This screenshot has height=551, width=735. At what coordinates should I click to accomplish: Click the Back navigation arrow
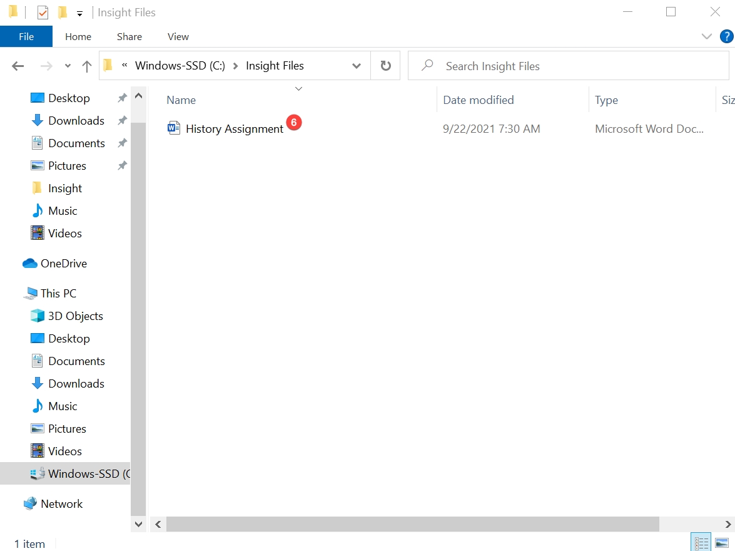pos(18,66)
